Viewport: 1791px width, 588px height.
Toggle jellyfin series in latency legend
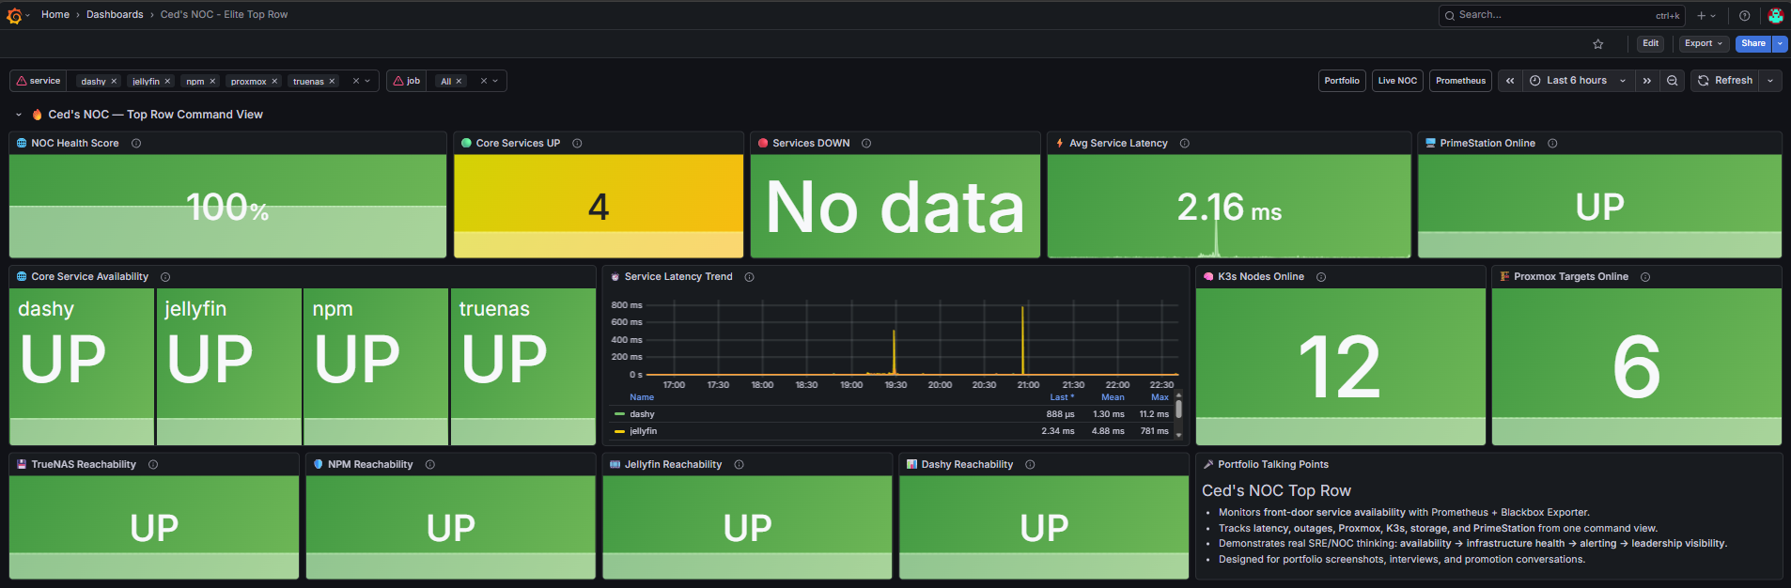(x=644, y=431)
